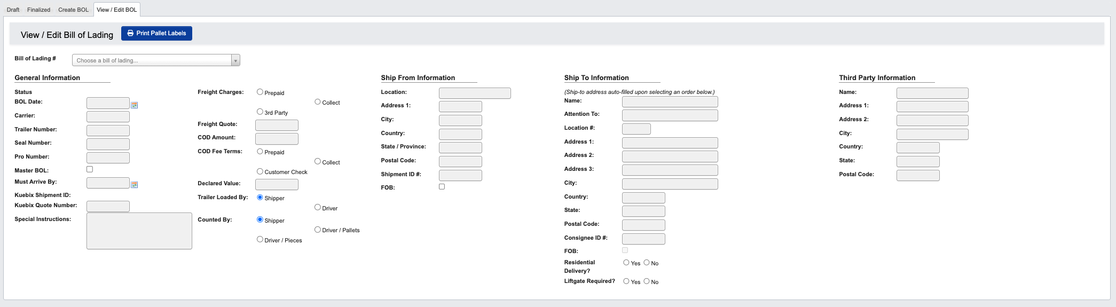Screen dimensions: 1116x307
Task: Select No for Residential Delivery
Action: click(x=647, y=262)
